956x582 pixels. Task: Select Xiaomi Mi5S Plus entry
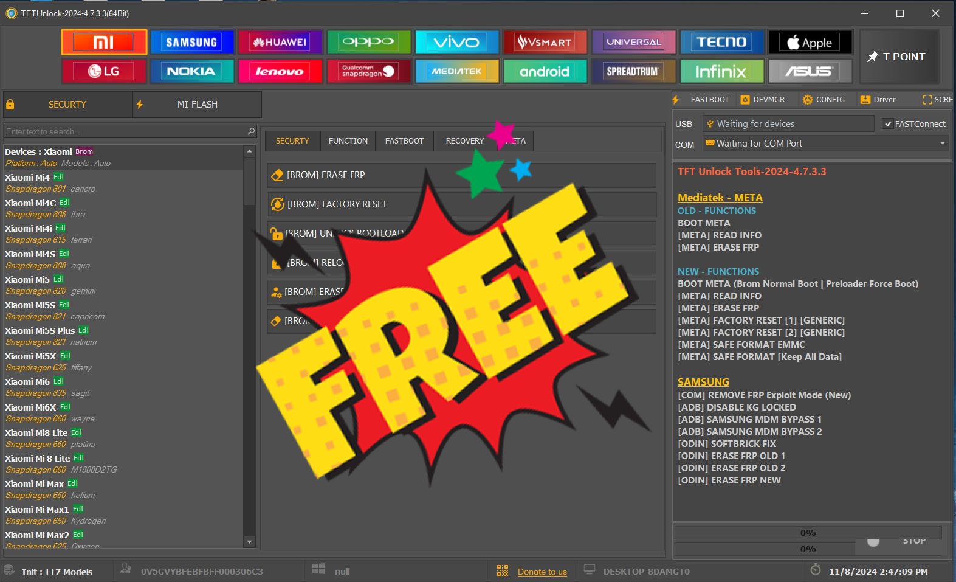(123, 336)
